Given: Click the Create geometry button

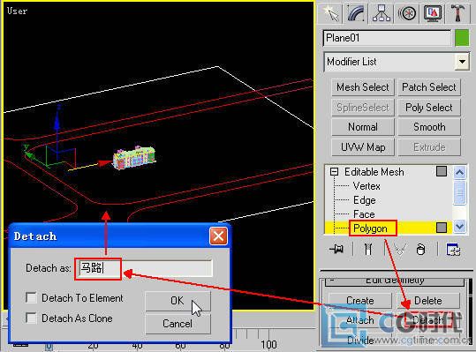Looking at the screenshot, I should coord(360,301).
